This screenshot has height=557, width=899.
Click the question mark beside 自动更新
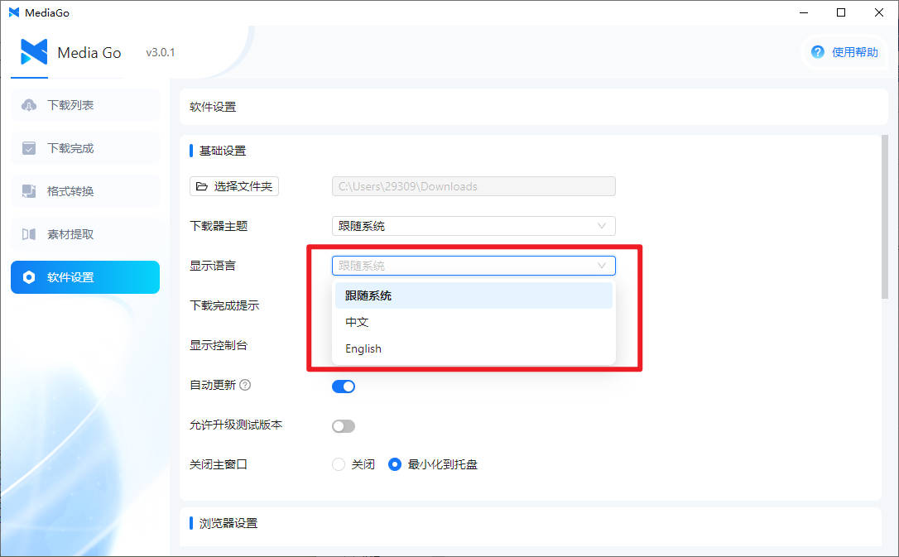(245, 385)
